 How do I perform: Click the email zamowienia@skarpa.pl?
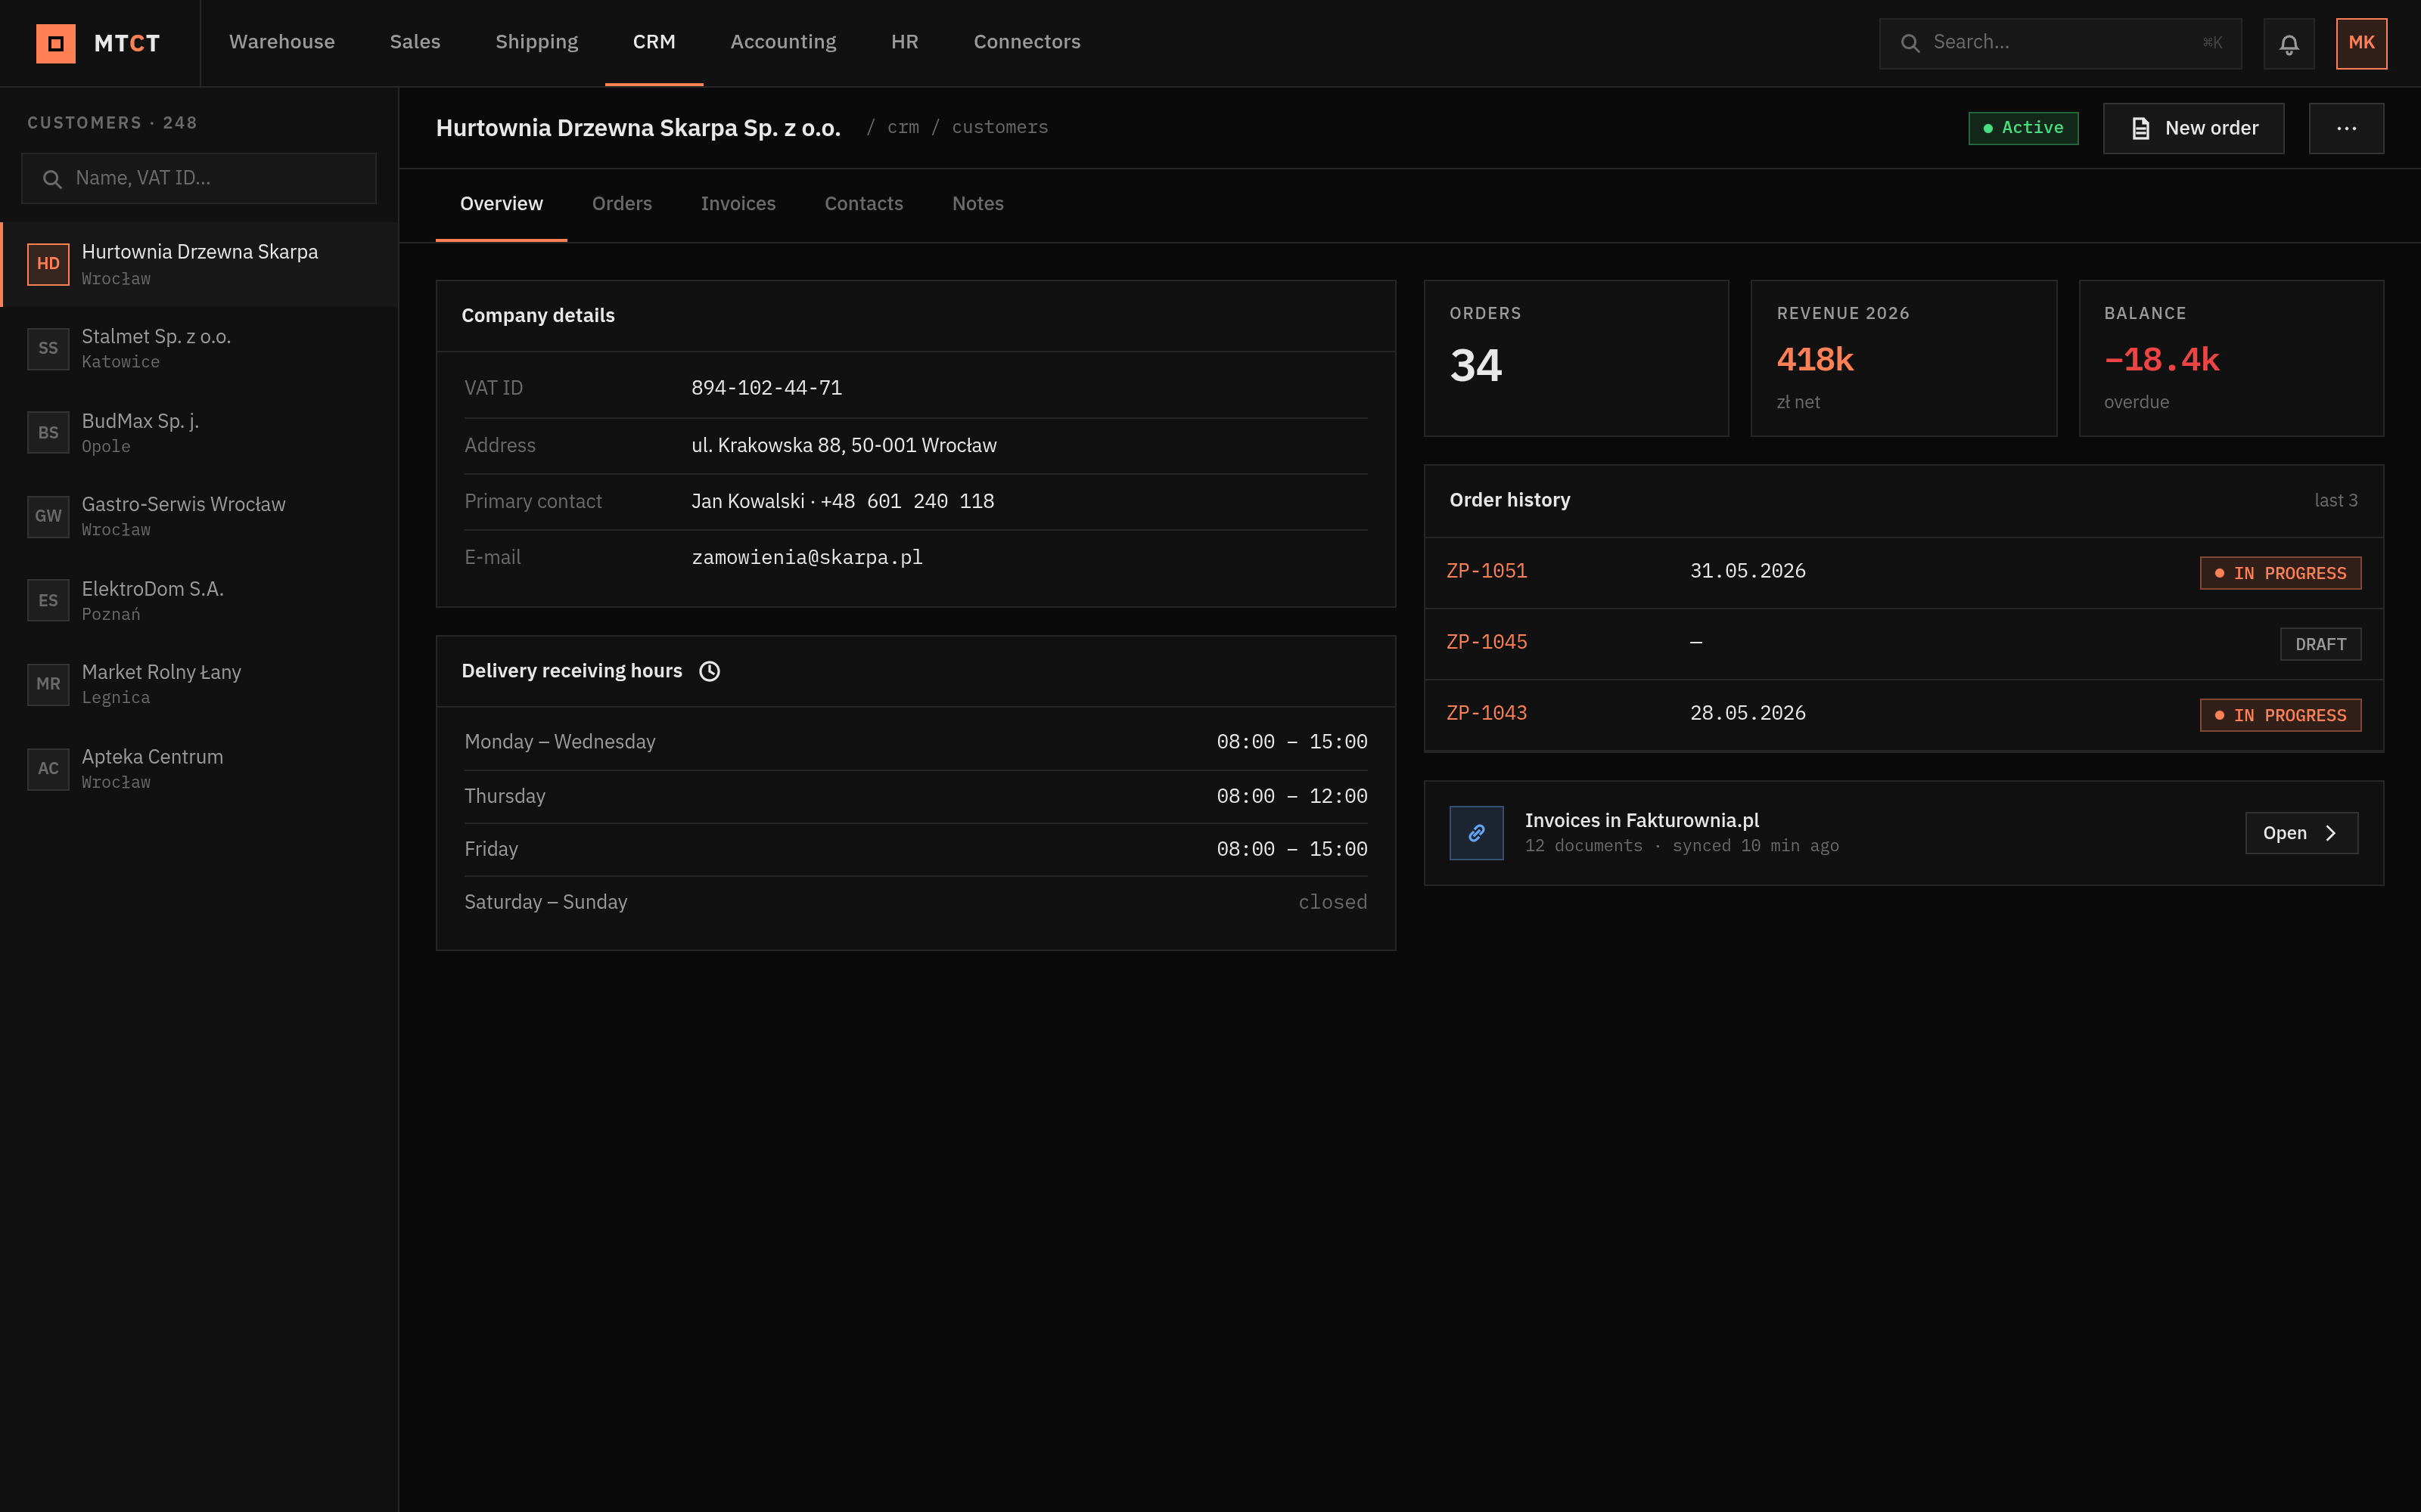[806, 558]
